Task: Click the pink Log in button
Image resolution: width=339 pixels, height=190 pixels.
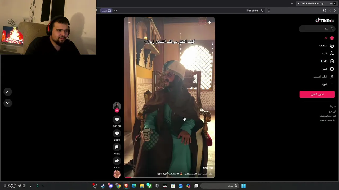Action: tap(317, 94)
